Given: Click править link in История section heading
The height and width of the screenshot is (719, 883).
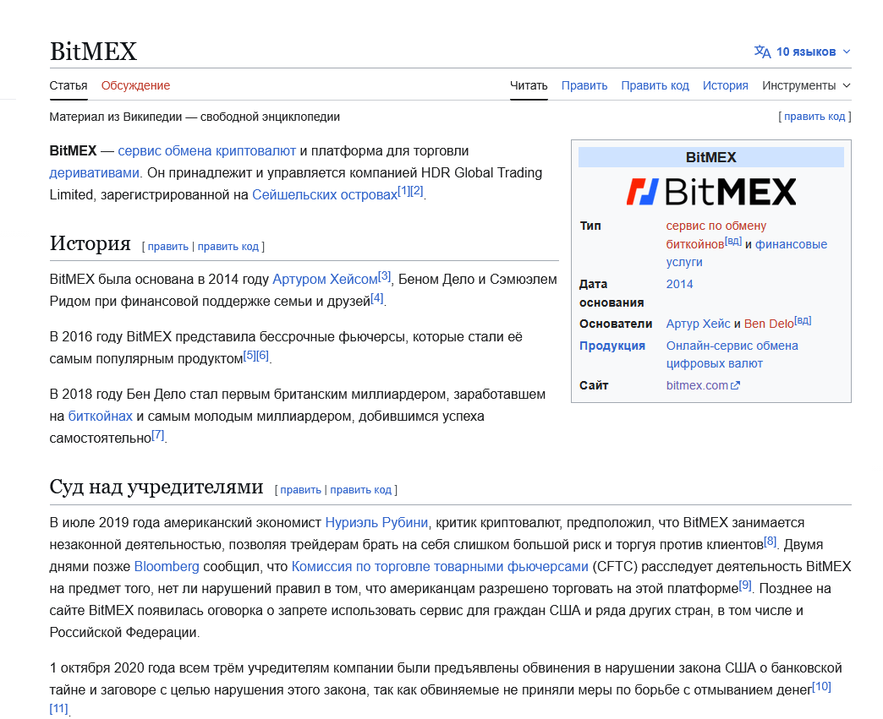Looking at the screenshot, I should tap(167, 247).
